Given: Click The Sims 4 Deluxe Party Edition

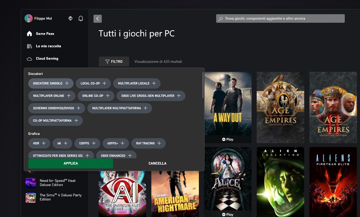Looking at the screenshot, I should click(61, 197).
